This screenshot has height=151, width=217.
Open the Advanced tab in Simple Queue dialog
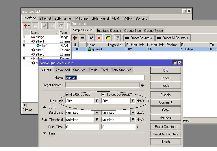(62, 70)
